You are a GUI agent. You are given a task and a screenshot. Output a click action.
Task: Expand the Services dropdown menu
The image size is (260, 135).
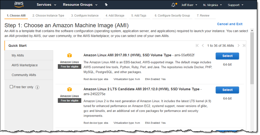pyautogui.click(x=47, y=5)
